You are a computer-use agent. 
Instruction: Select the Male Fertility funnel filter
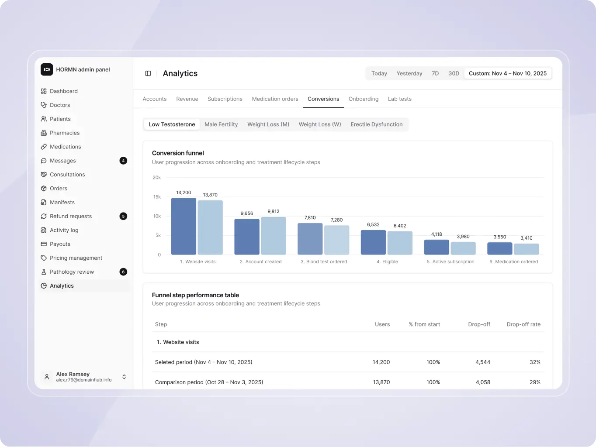tap(221, 124)
